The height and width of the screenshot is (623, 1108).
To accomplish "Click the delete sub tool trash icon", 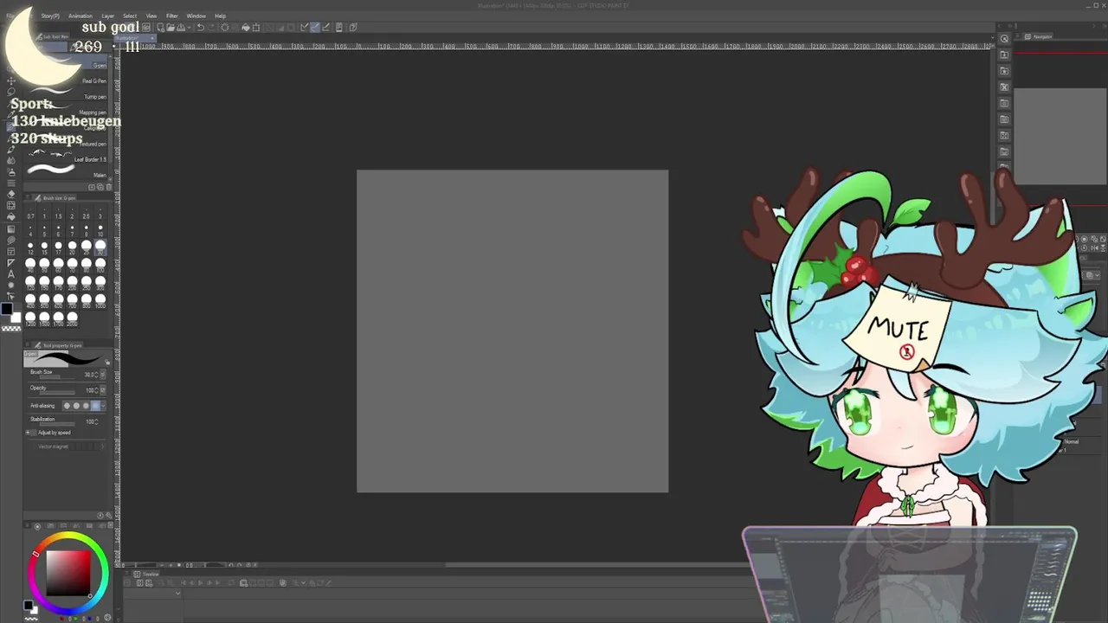I will [x=108, y=187].
